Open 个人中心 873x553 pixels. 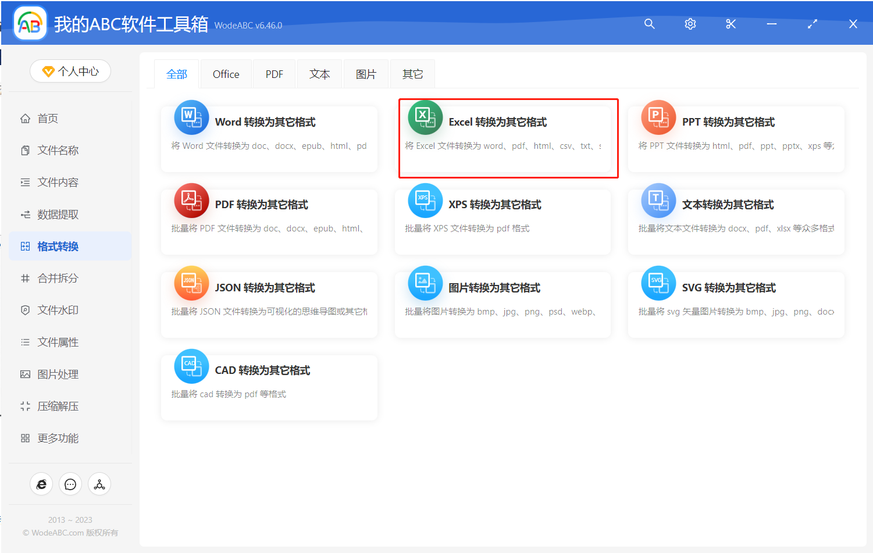tap(70, 71)
